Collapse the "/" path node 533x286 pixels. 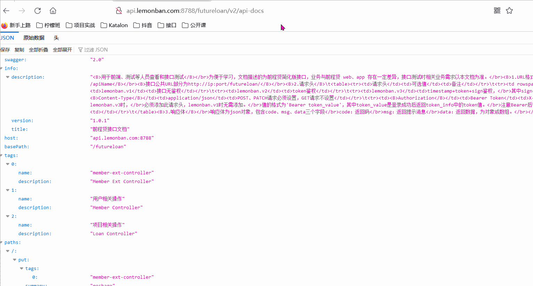pos(8,251)
